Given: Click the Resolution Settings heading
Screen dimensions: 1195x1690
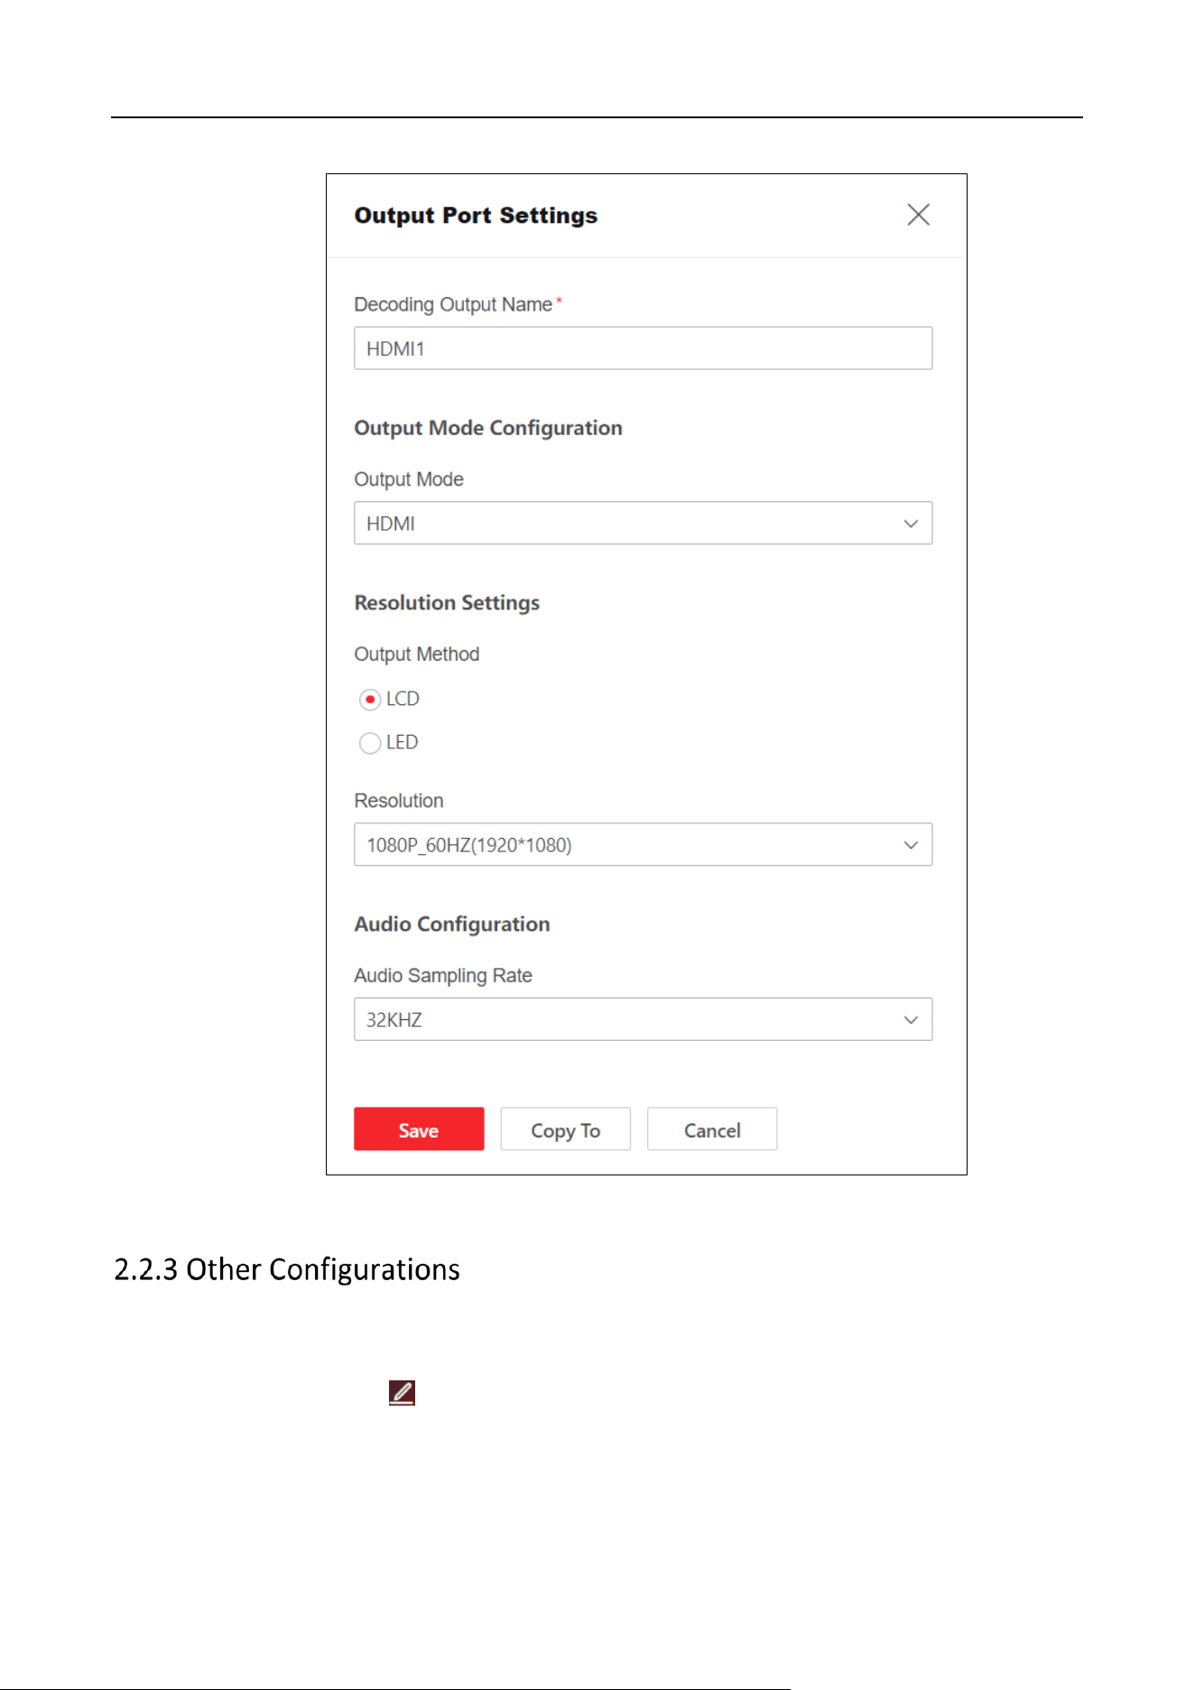Looking at the screenshot, I should point(447,603).
